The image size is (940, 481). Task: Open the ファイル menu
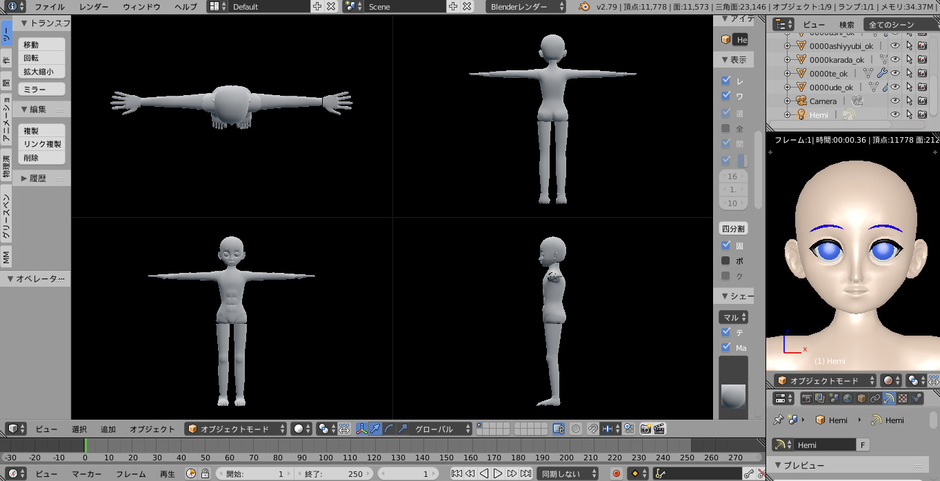(50, 7)
